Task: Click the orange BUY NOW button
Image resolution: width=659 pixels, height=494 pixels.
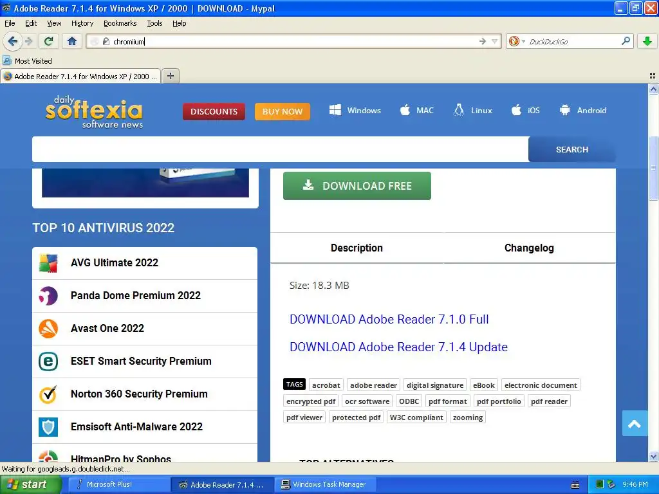Action: click(x=283, y=111)
